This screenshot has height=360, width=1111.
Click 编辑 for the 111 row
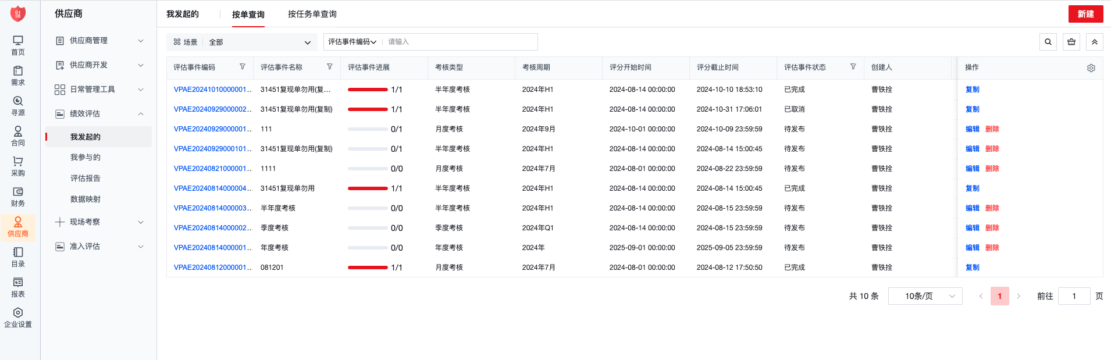tap(973, 129)
